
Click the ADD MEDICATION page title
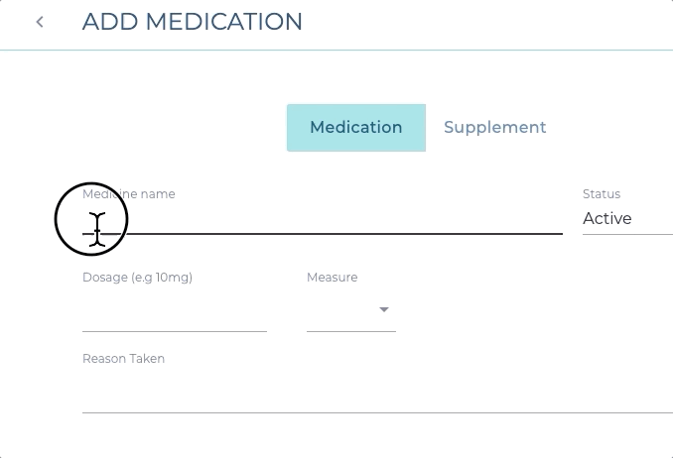click(192, 22)
